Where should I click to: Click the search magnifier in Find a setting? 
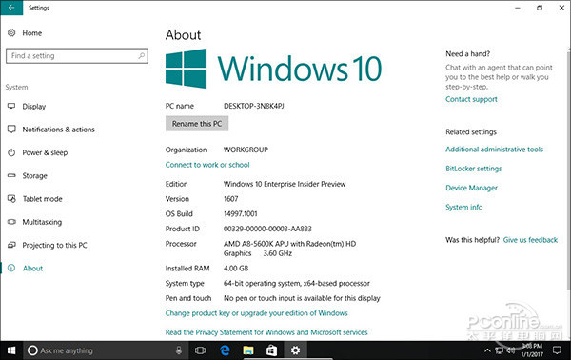142,56
